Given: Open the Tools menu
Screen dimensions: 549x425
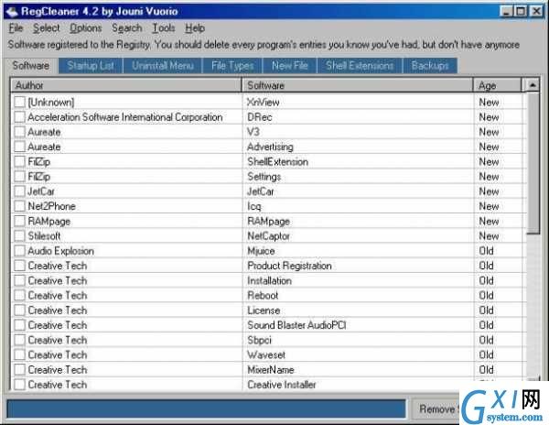Looking at the screenshot, I should (163, 28).
